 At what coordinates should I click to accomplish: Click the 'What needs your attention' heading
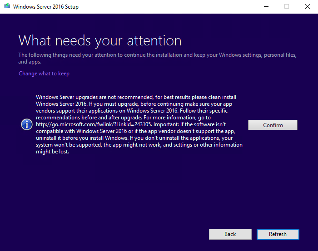(100, 40)
